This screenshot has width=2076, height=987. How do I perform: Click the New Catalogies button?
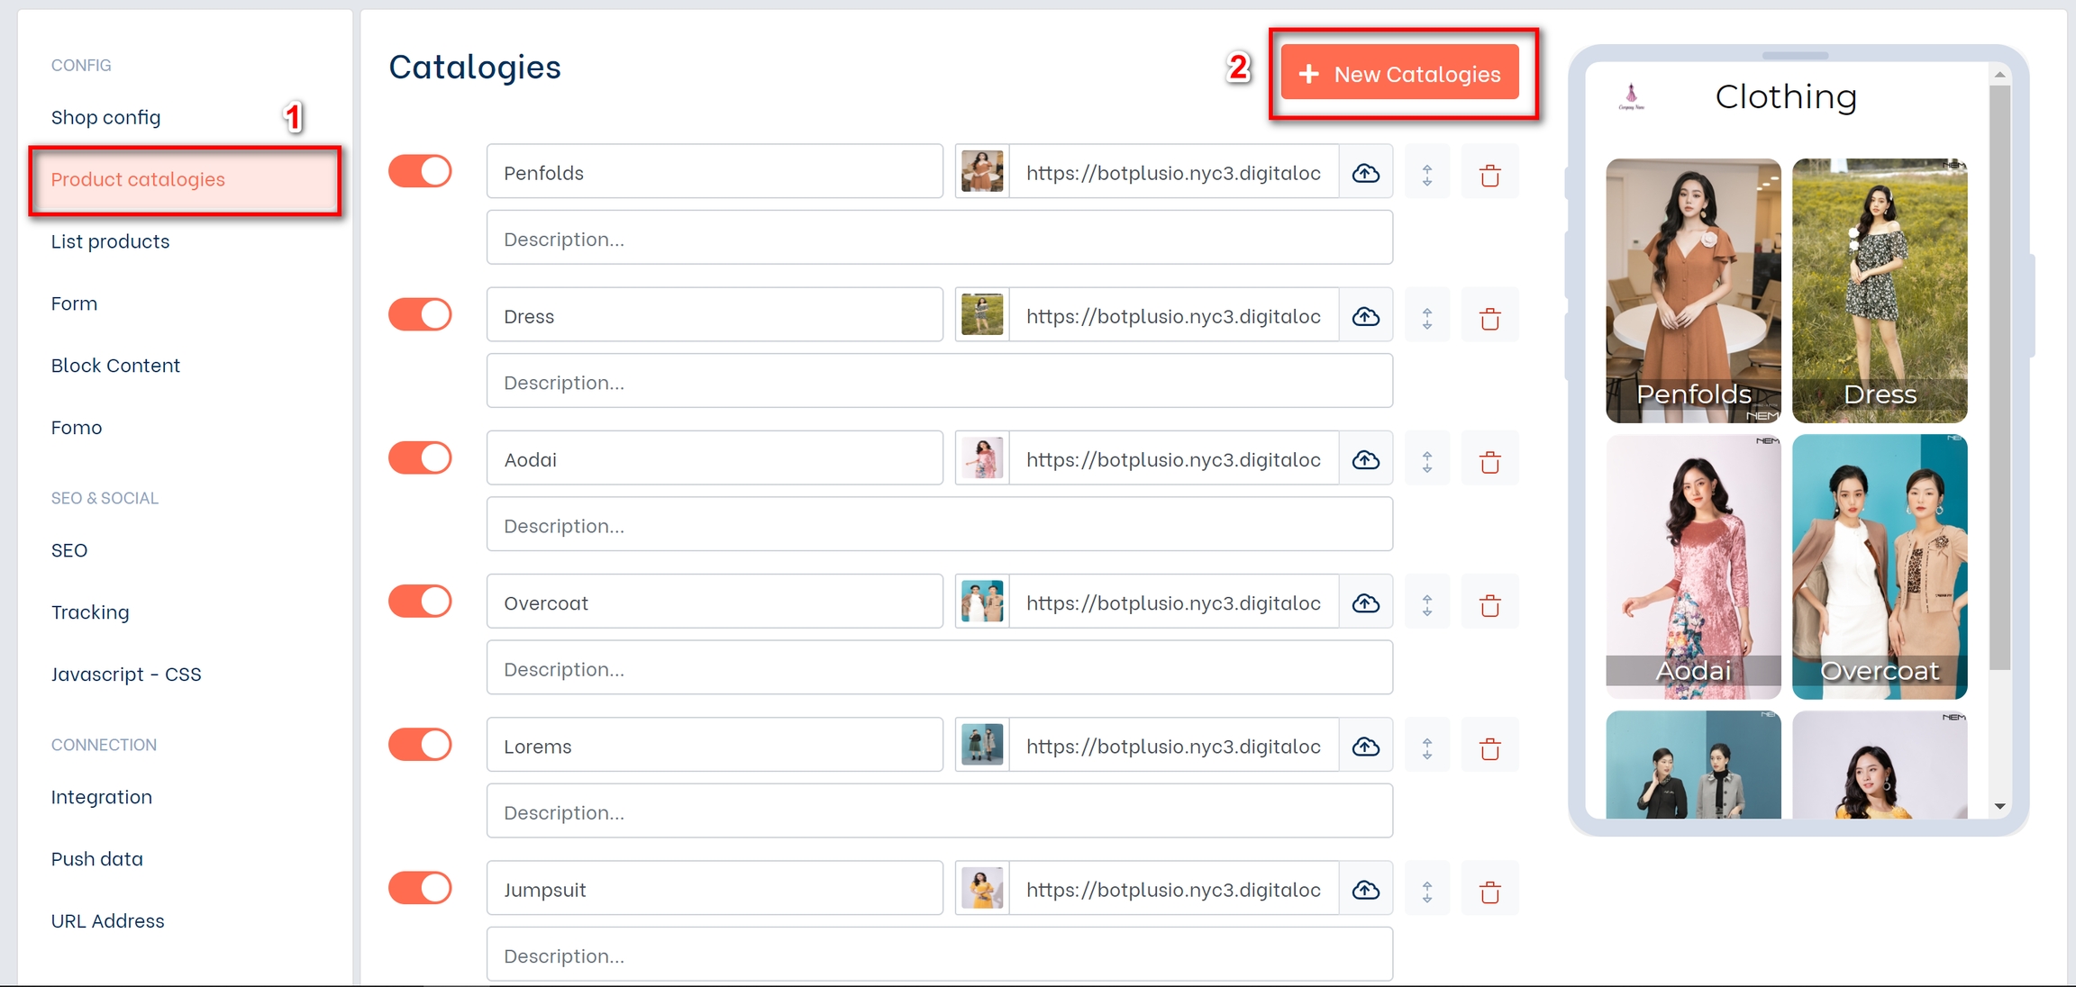[x=1399, y=74]
